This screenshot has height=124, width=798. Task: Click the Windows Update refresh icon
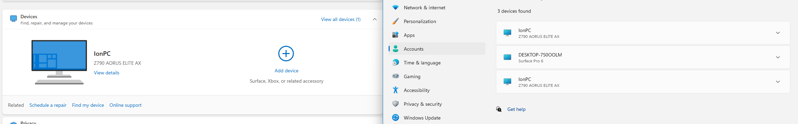395,117
